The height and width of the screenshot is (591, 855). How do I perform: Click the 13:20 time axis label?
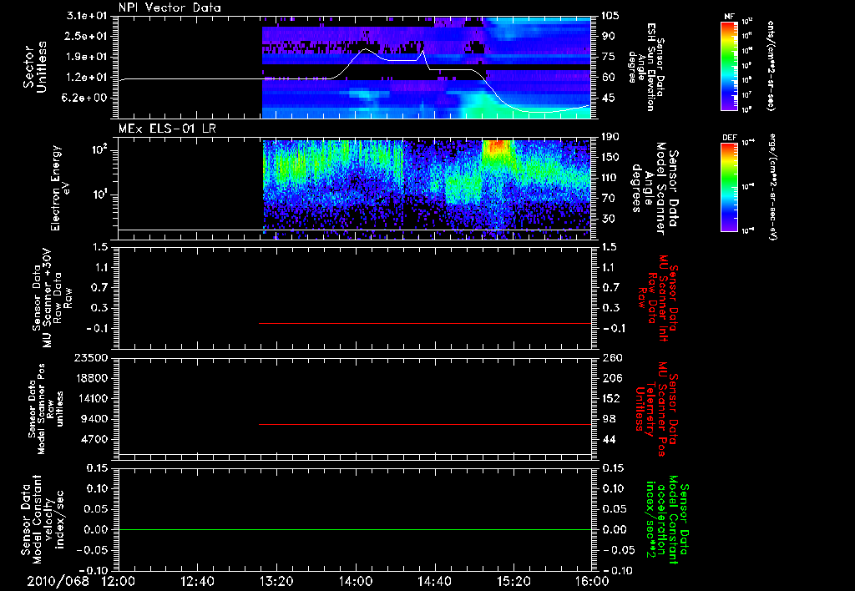(276, 581)
